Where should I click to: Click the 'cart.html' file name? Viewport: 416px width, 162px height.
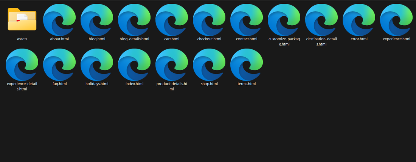click(172, 39)
